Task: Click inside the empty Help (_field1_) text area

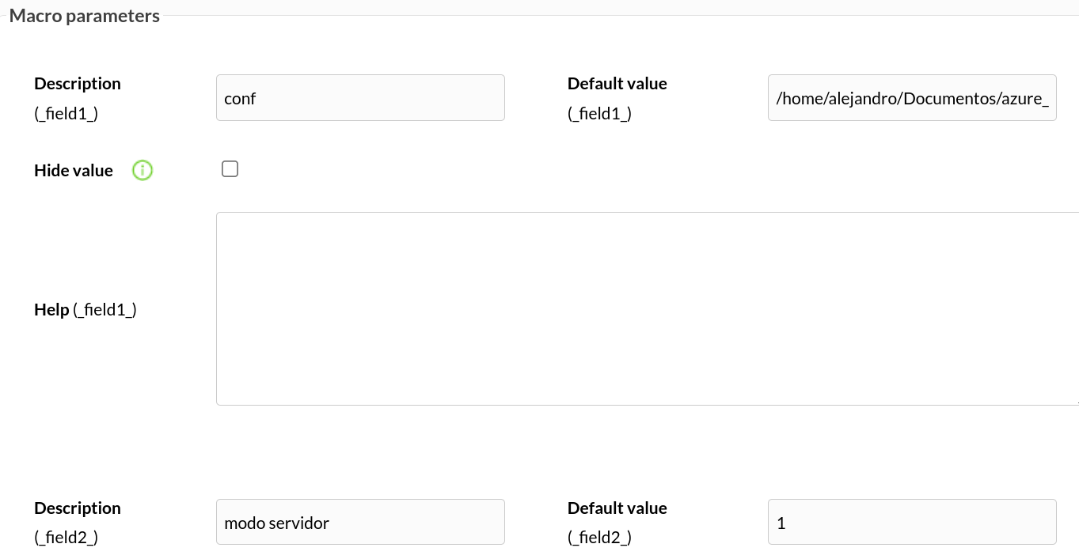Action: (x=648, y=308)
